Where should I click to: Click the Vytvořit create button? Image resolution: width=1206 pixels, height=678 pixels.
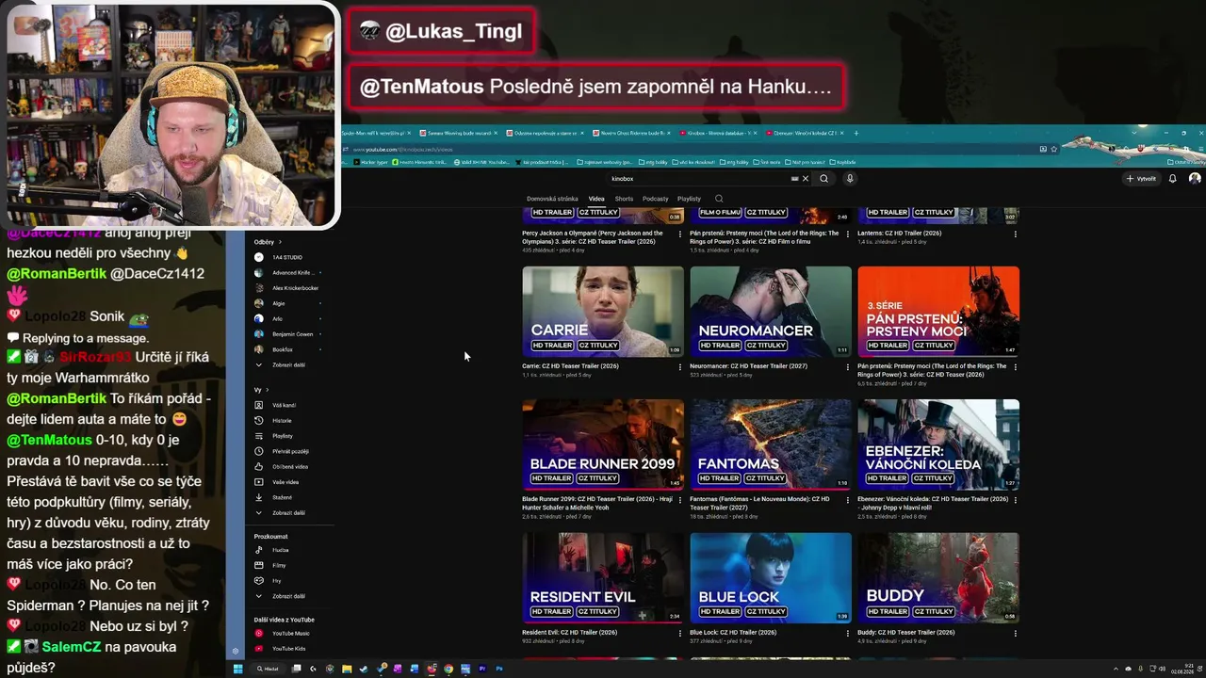[x=1141, y=178]
